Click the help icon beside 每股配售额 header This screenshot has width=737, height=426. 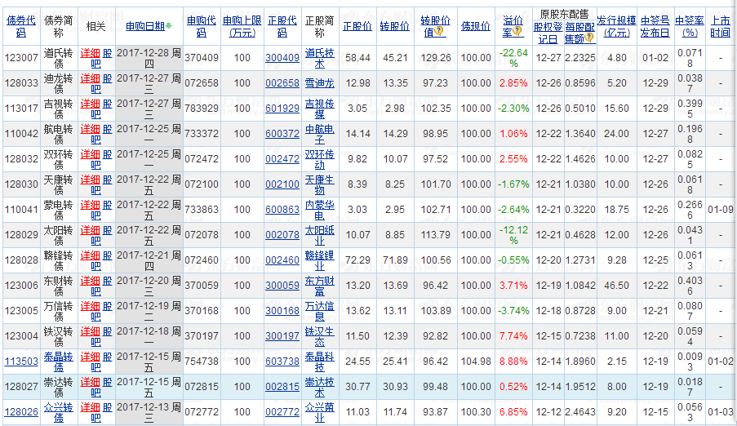588,38
